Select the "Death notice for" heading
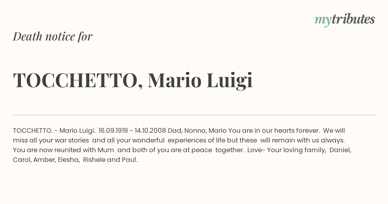Screen dimensions: 388x204 click(x=53, y=36)
